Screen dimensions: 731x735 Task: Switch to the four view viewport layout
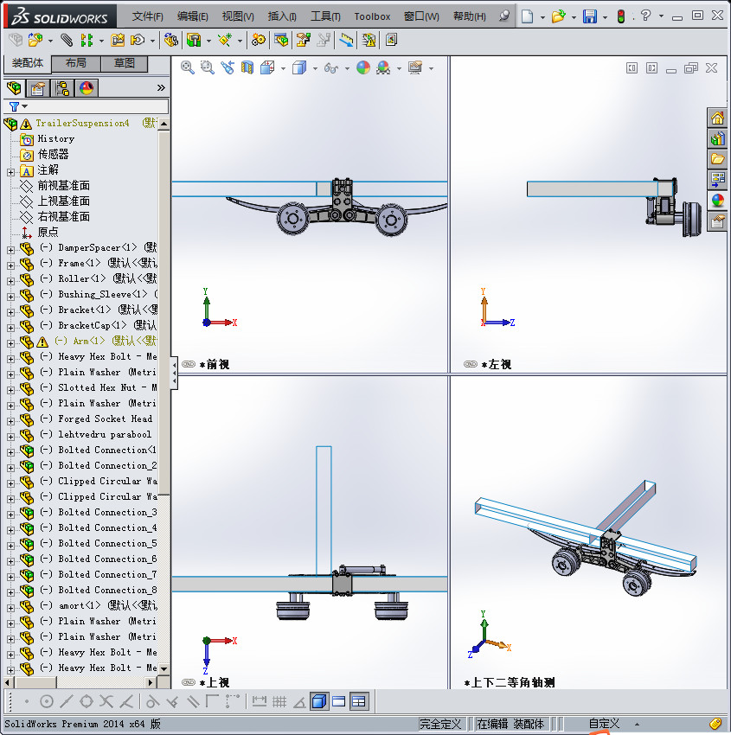click(x=359, y=701)
